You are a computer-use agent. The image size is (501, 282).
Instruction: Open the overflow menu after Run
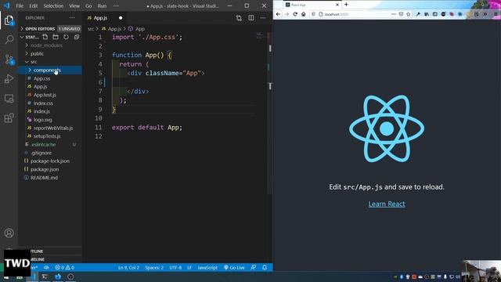coord(116,5)
